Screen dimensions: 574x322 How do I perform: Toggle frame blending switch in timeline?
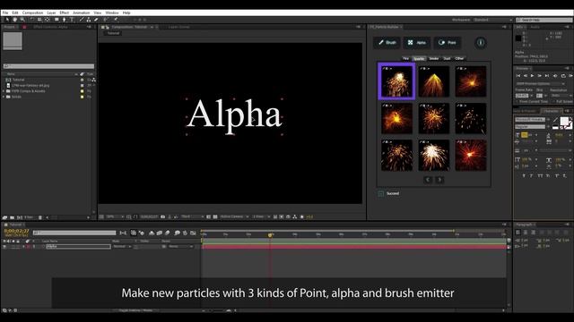[x=160, y=233]
